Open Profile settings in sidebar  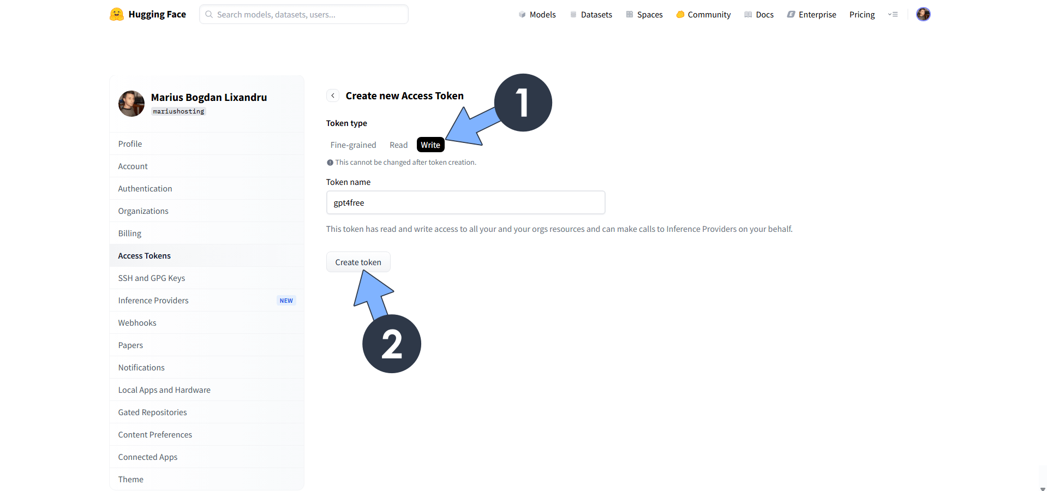pyautogui.click(x=207, y=143)
